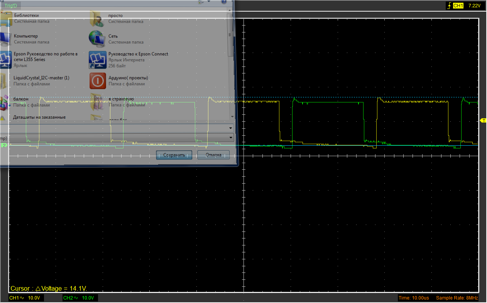Viewport: 487px width, 303px height.
Task: Click the Отмена button
Action: 213,155
